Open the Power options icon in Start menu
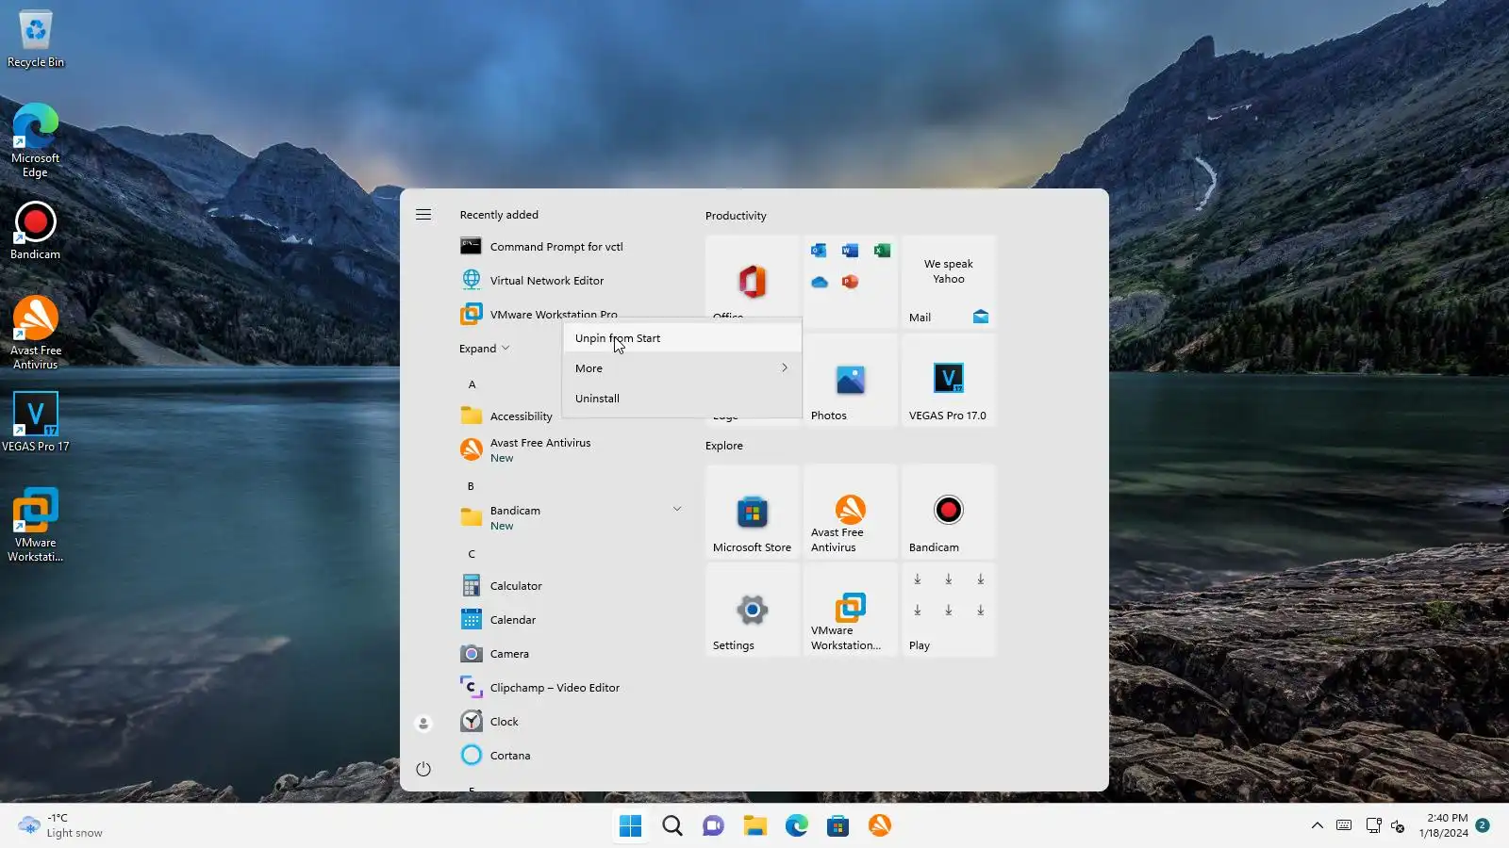Viewport: 1509px width, 848px height. tap(423, 769)
